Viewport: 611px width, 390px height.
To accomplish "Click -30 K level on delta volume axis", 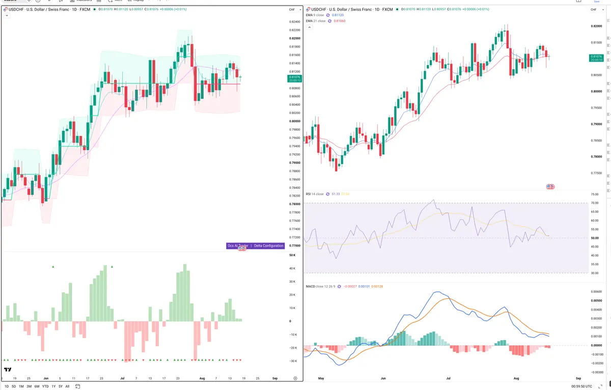I will point(293,361).
